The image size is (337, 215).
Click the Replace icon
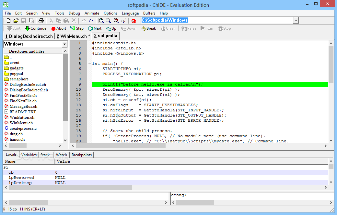pos(123,21)
